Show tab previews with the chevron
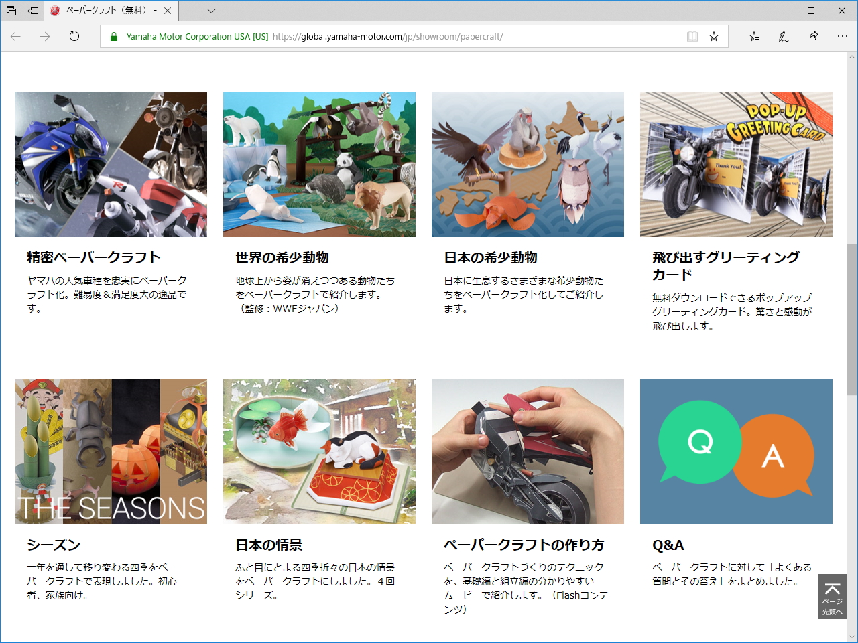Image resolution: width=858 pixels, height=643 pixels. click(x=211, y=11)
